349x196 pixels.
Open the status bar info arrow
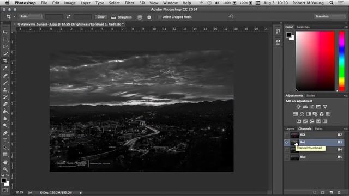pos(81,193)
